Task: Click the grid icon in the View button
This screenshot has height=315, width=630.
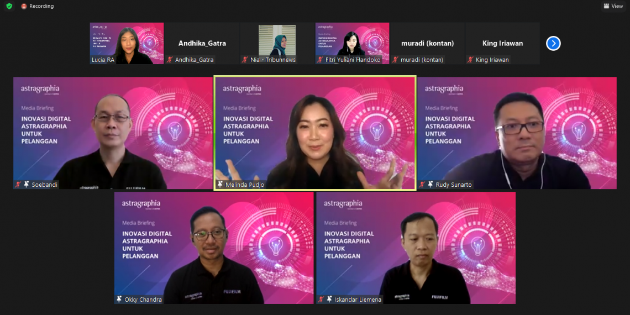Action: coord(606,6)
